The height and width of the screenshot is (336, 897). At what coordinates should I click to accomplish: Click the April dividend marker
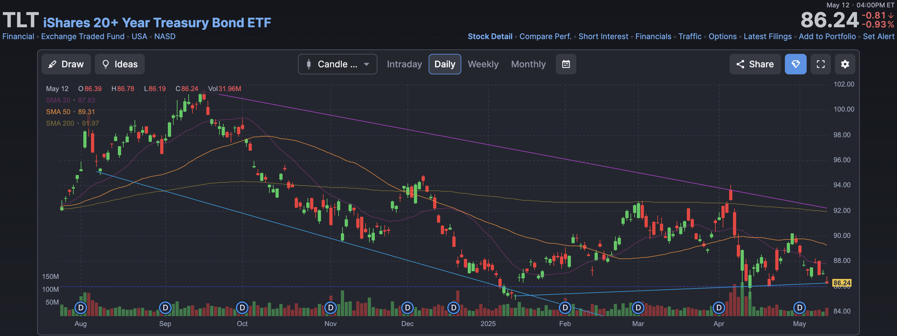[719, 308]
